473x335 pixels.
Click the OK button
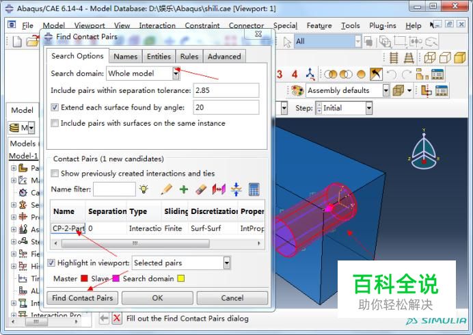point(157,298)
